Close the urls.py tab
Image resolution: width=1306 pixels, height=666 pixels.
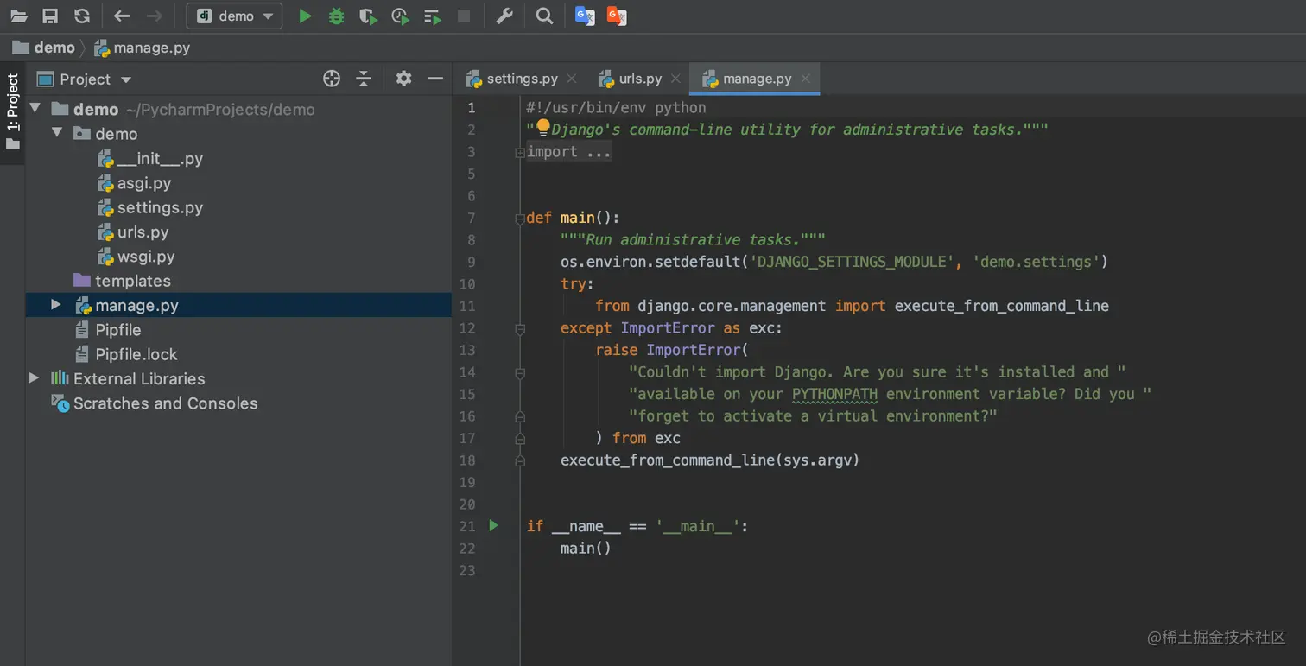click(675, 79)
